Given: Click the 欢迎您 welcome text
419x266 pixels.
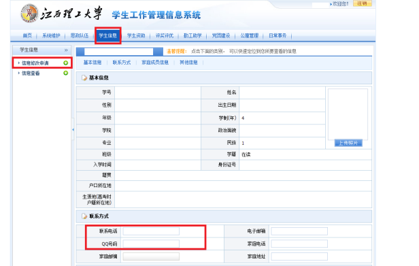Looking at the screenshot, I should coord(340,4).
